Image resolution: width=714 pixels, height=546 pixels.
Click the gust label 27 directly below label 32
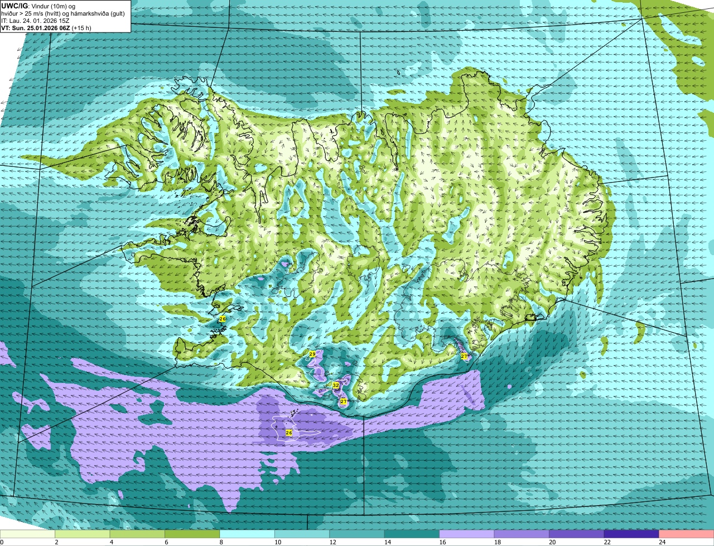[x=344, y=401]
